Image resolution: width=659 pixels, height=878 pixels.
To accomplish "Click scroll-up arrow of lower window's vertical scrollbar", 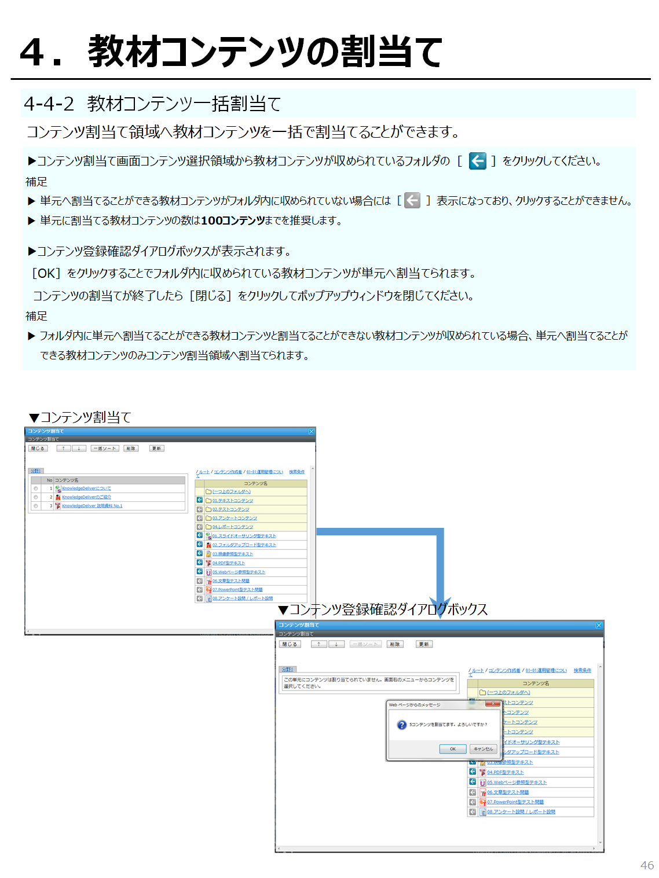I will (601, 667).
